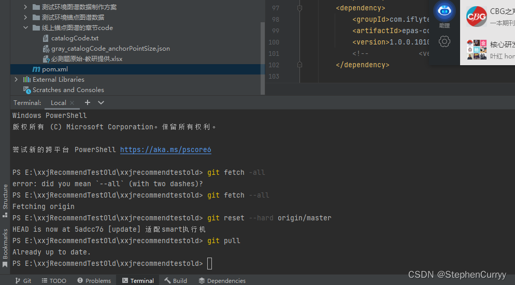Select the 必测题原始-教研提供.xlsx file

coord(87,59)
